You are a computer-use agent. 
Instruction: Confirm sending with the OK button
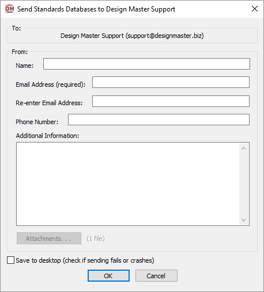pos(108,276)
